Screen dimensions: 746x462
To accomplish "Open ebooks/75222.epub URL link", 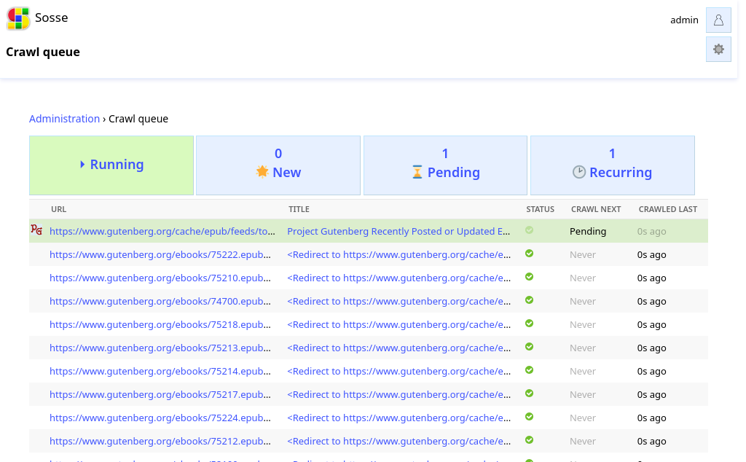I will (160, 254).
